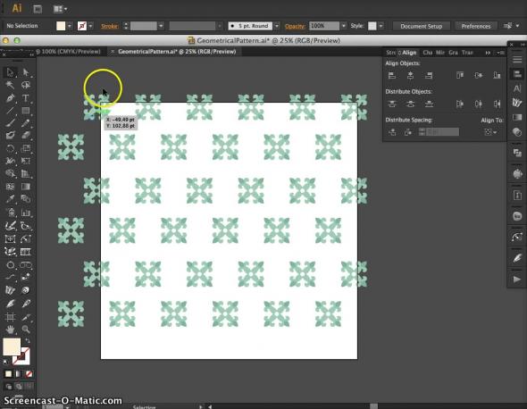Activate the Zoom tool

26,329
